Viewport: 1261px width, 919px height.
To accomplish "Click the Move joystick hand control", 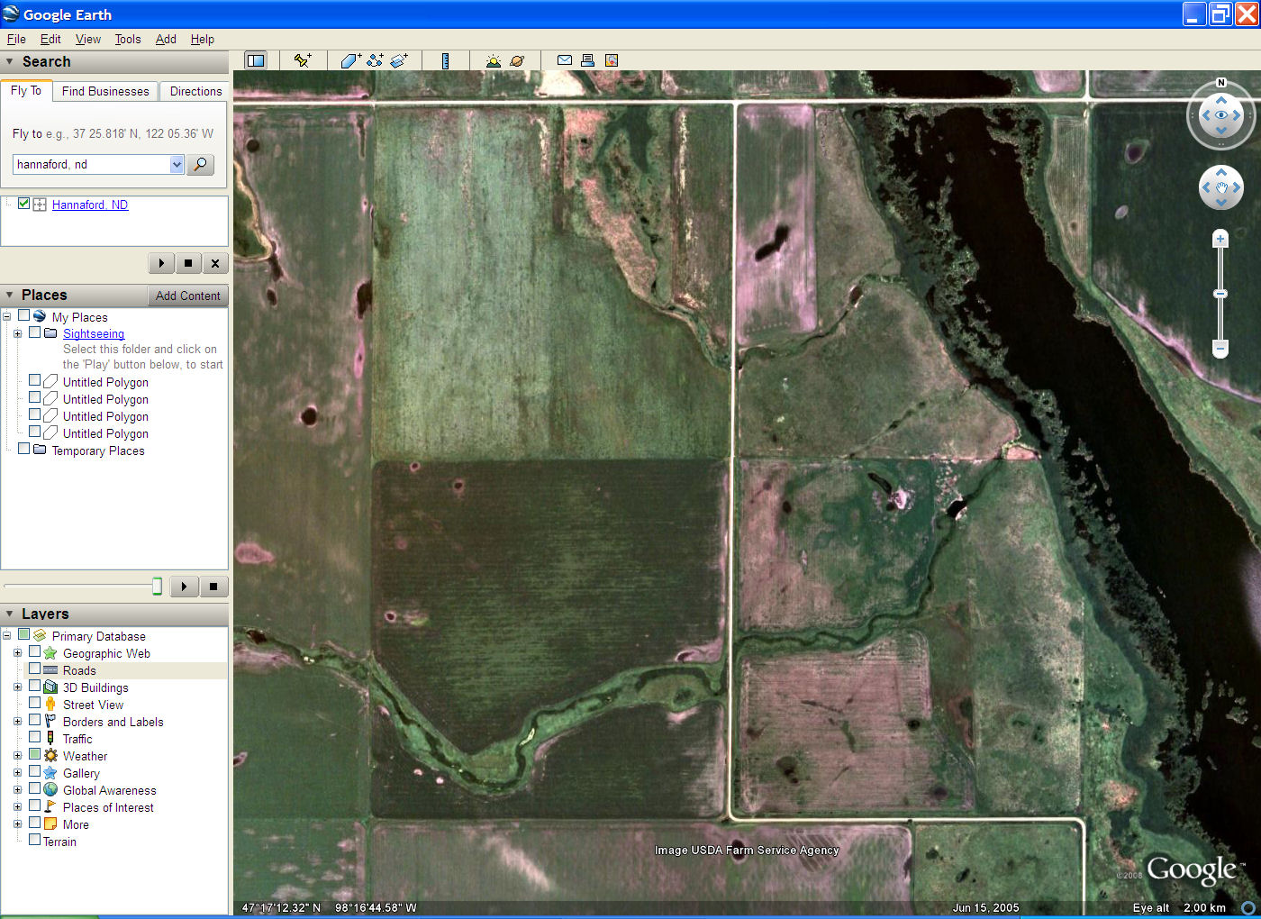I will (x=1221, y=188).
